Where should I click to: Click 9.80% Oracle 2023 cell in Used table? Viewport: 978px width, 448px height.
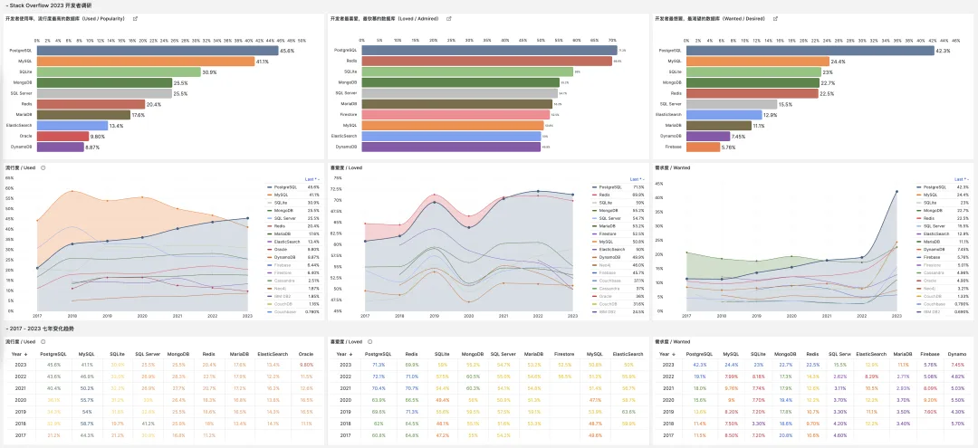[x=306, y=365]
